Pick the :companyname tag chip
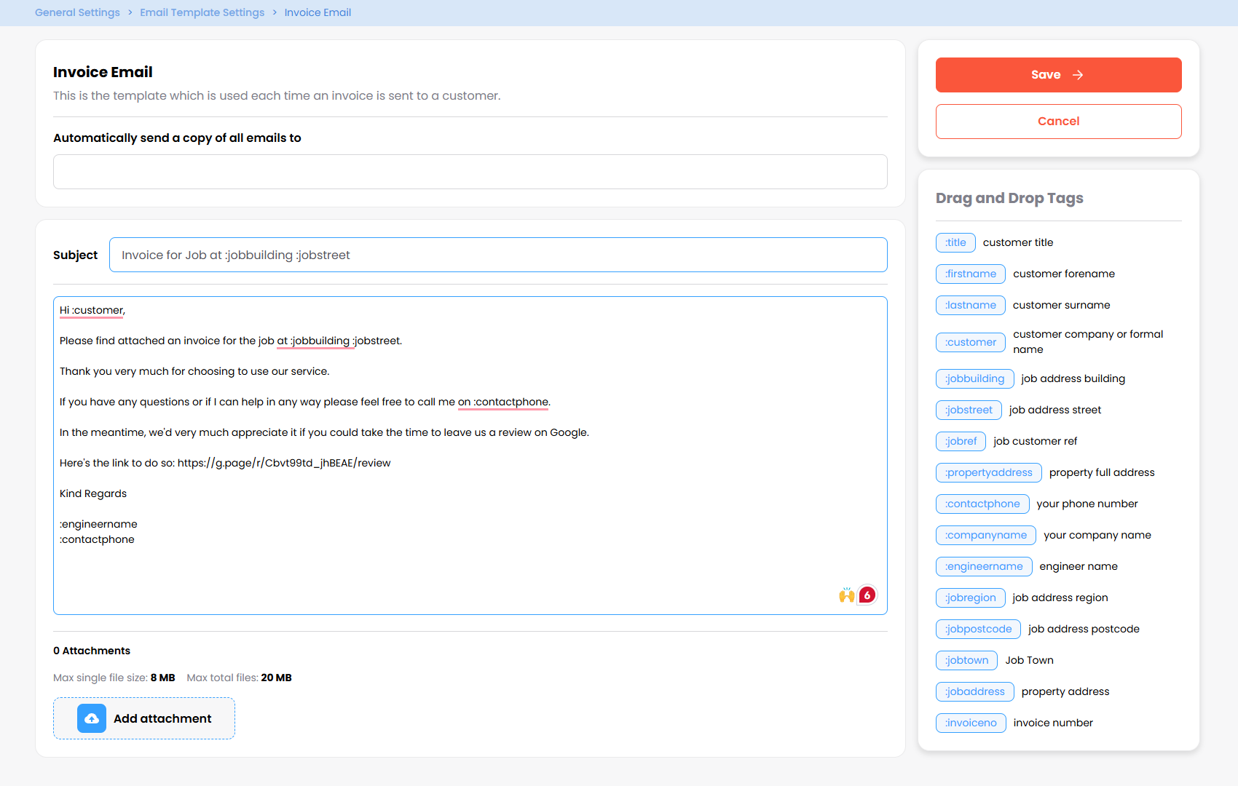The image size is (1238, 786). click(985, 535)
